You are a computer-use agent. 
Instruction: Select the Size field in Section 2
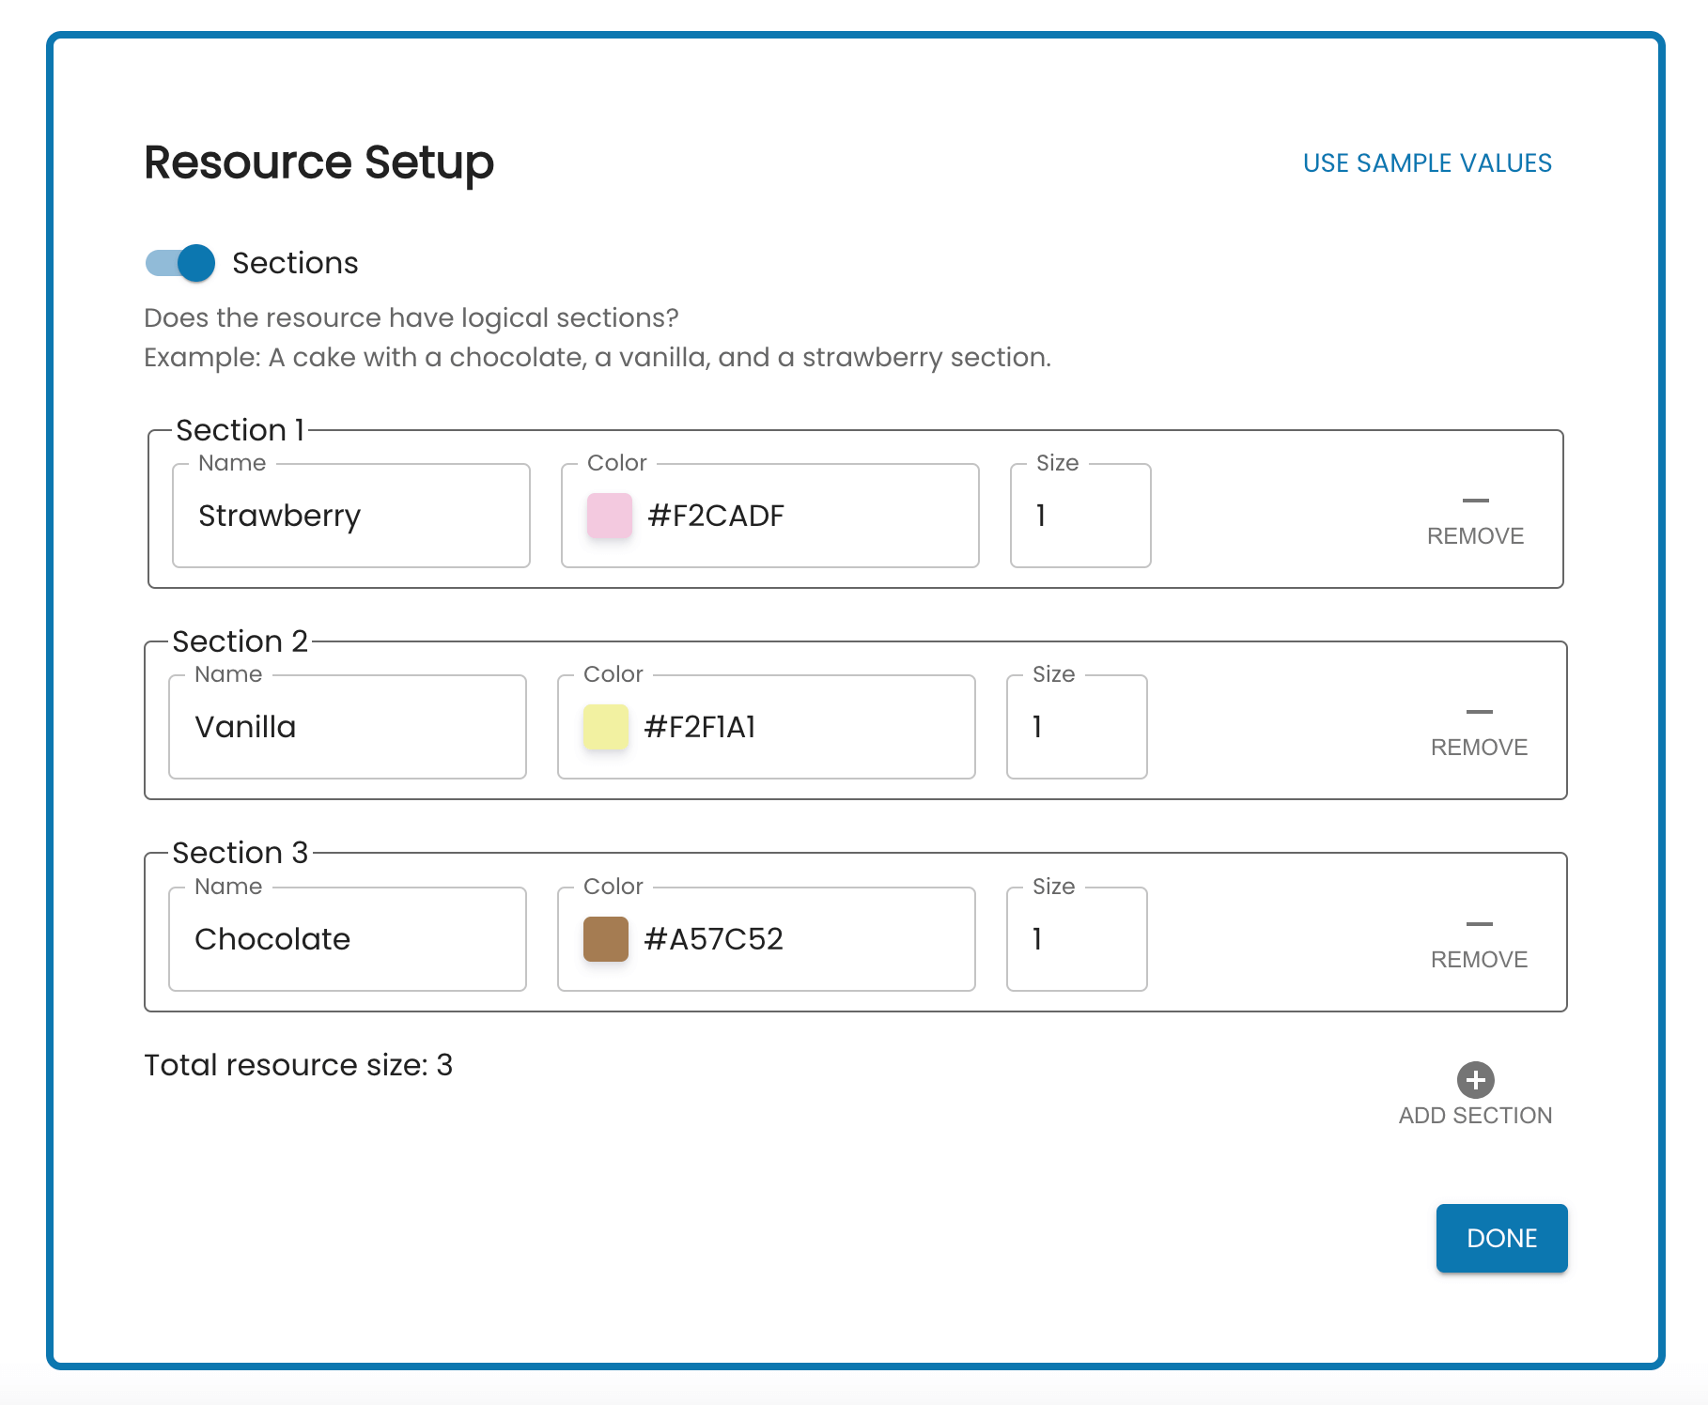[1077, 727]
